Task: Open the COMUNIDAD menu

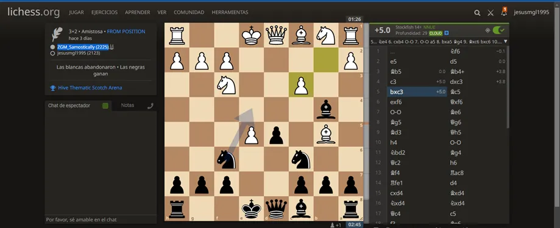Action: click(x=189, y=12)
